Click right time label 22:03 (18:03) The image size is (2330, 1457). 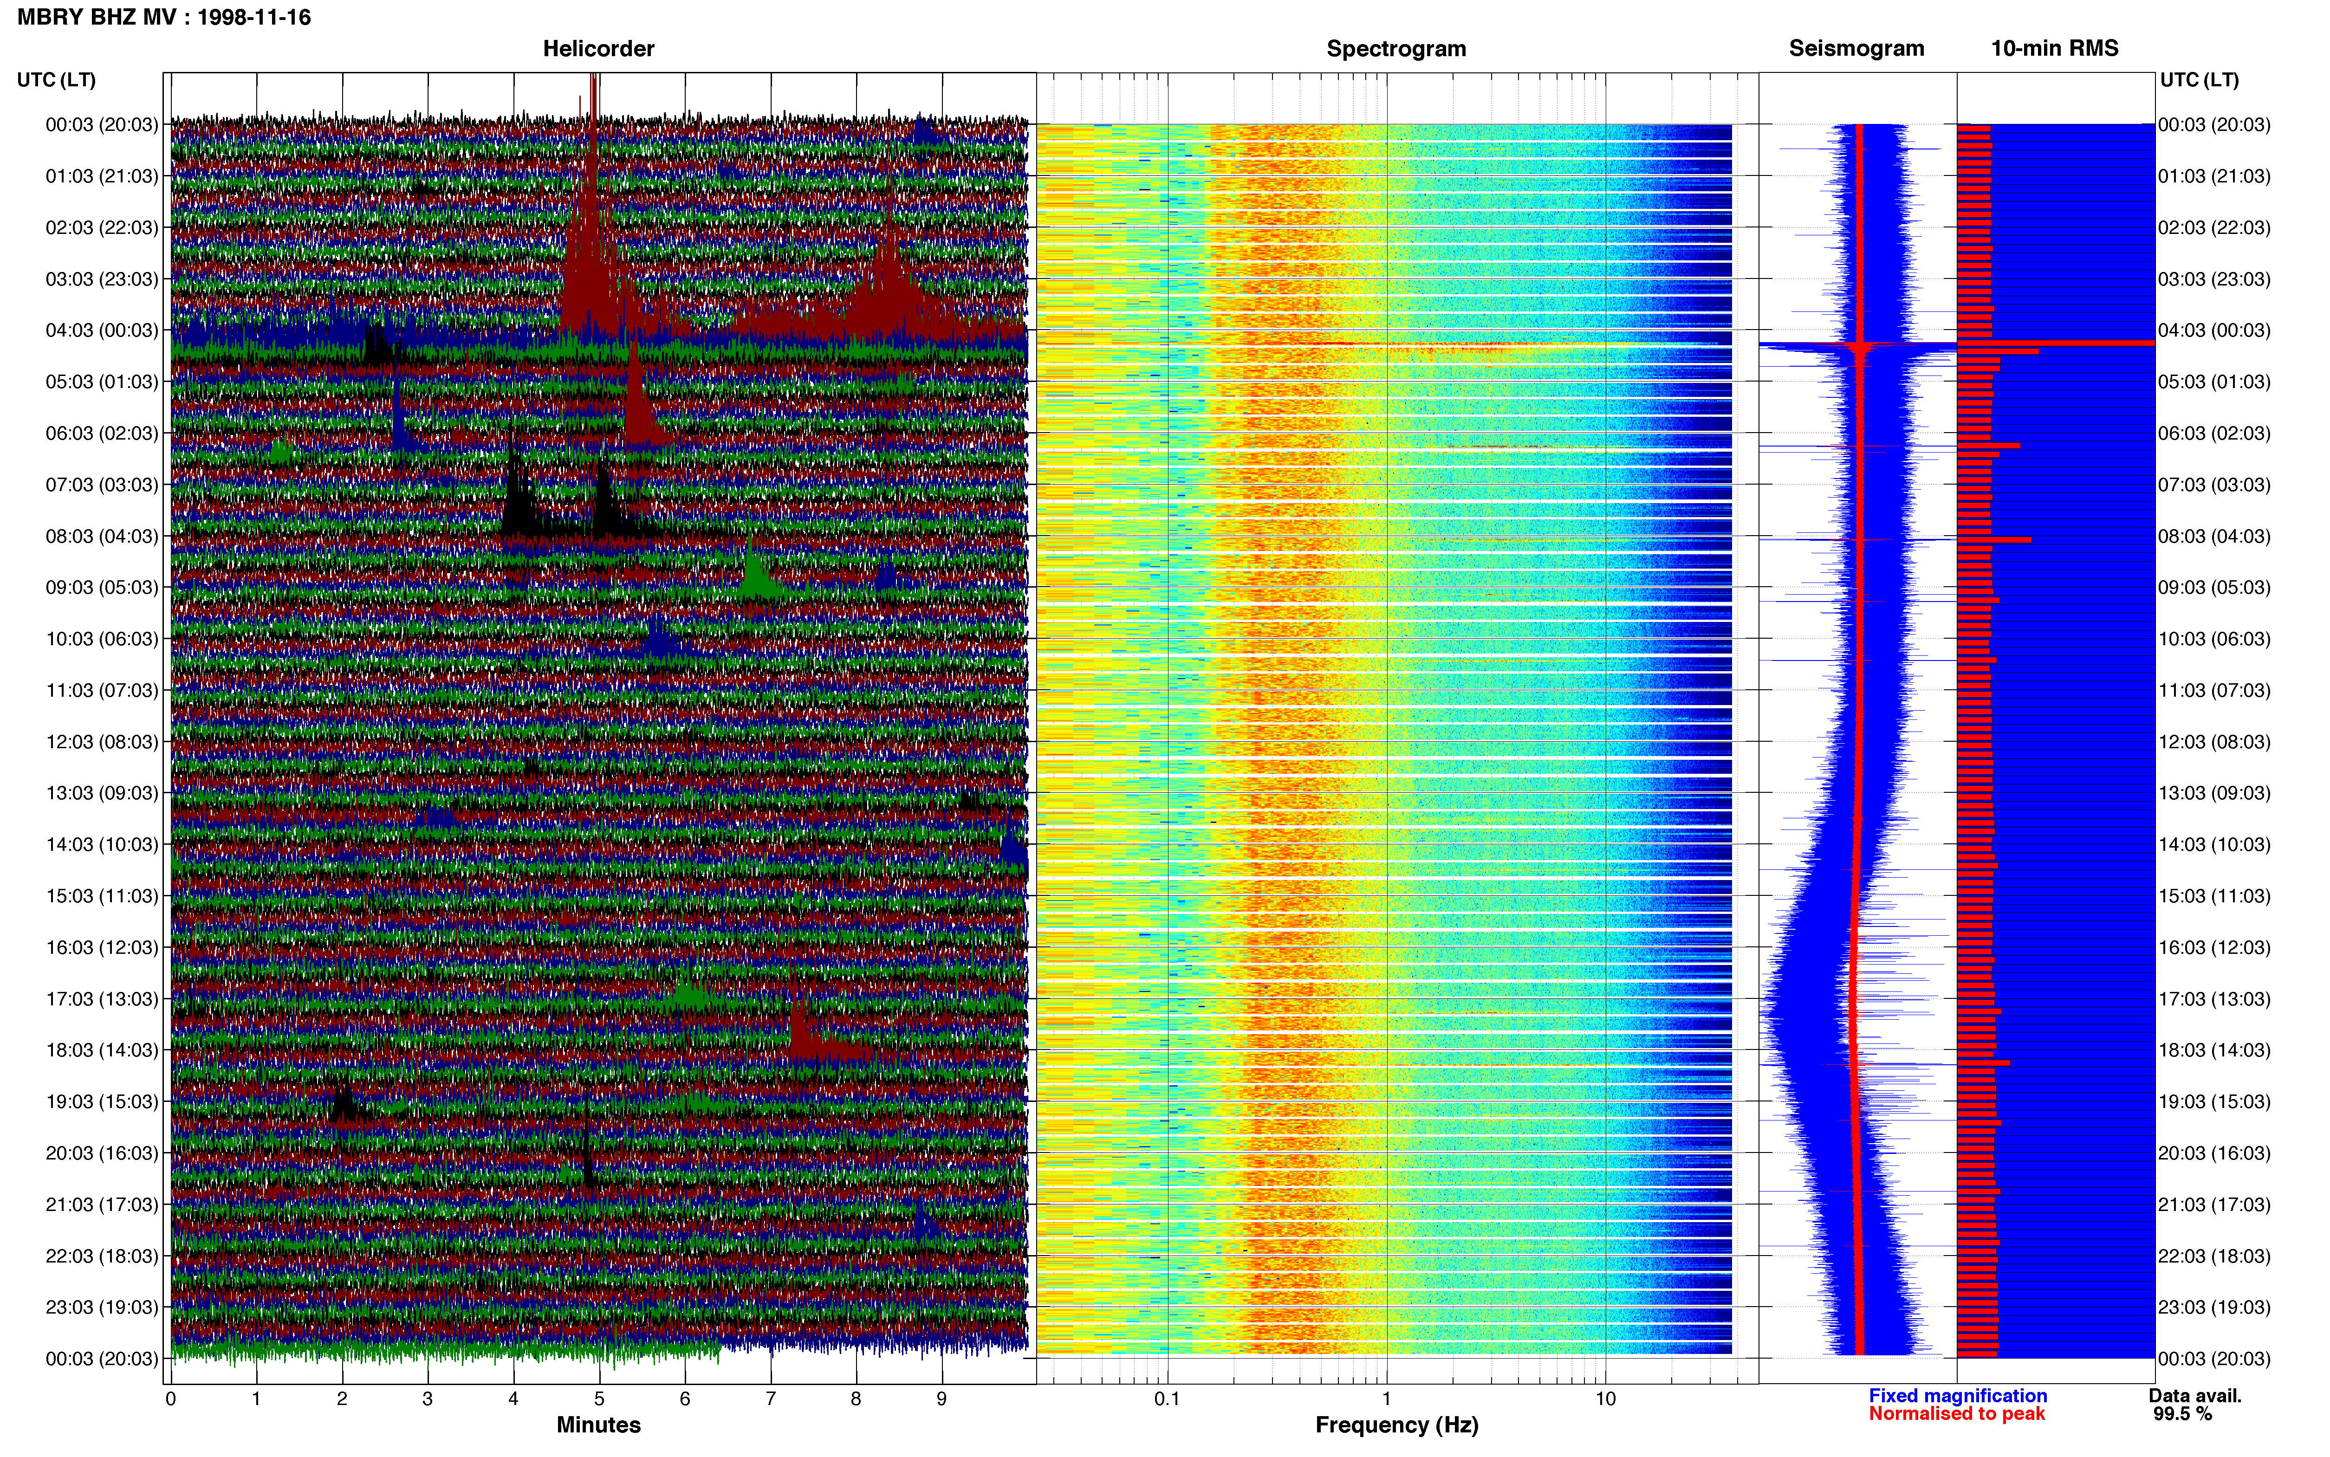(2214, 1256)
